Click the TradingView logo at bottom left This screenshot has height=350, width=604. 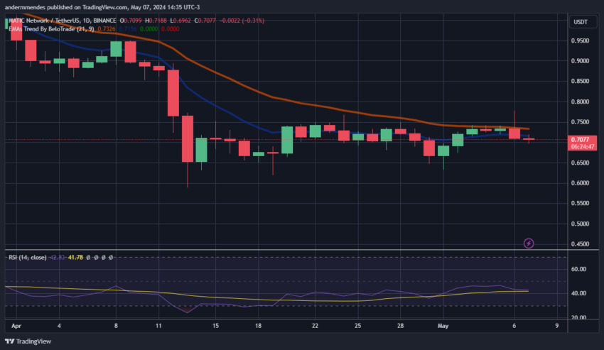(x=28, y=341)
